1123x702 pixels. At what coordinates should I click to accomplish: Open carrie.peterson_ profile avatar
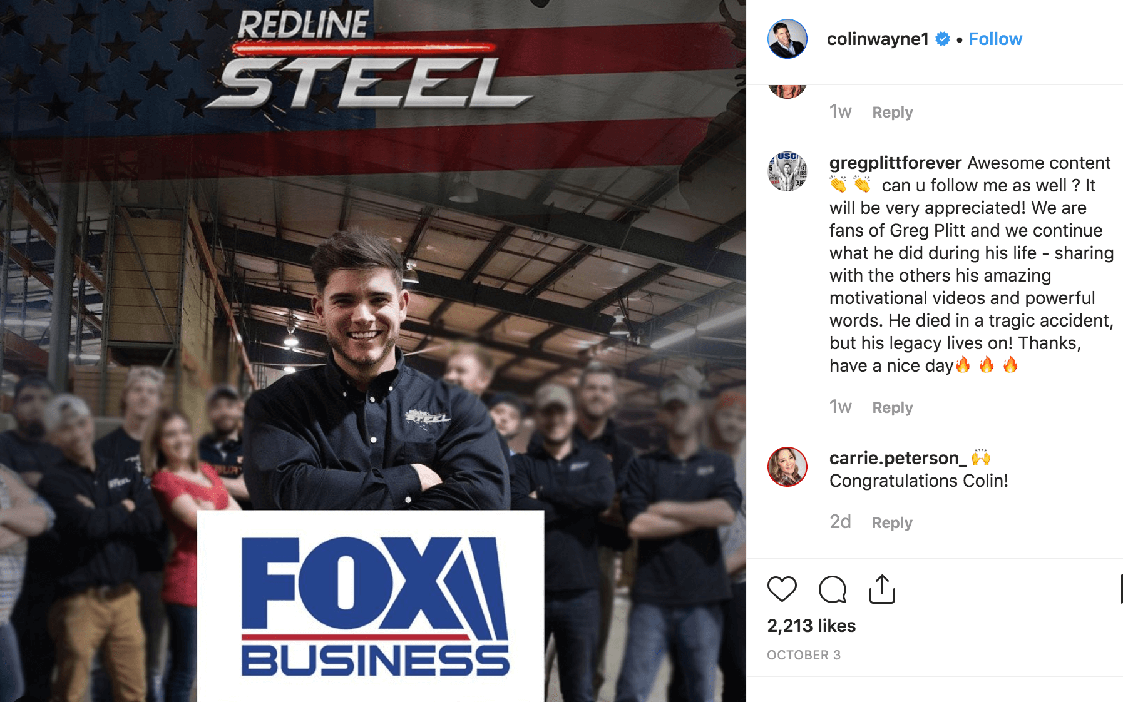click(x=787, y=467)
